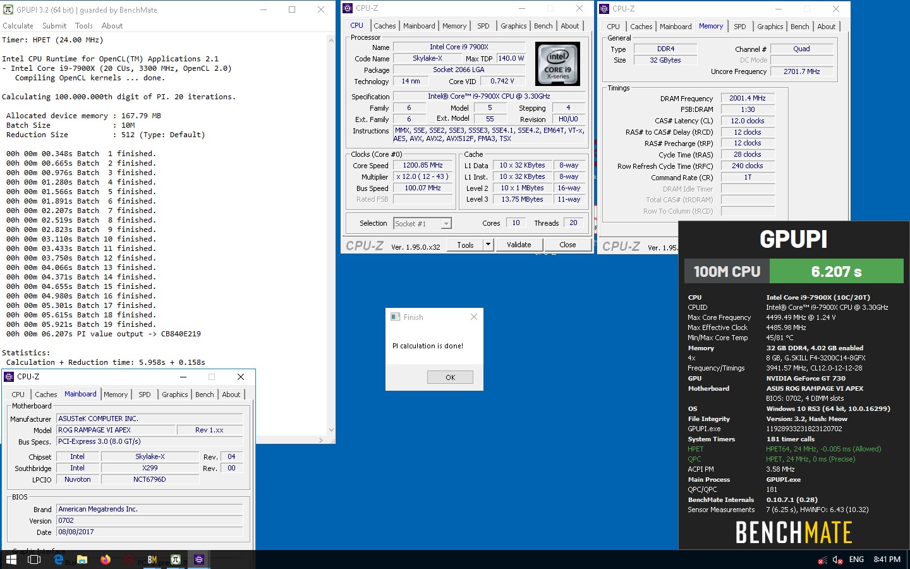Viewport: 910px width, 569px height.
Task: Click the Intel Core i9 X-series logo
Action: pyautogui.click(x=557, y=64)
